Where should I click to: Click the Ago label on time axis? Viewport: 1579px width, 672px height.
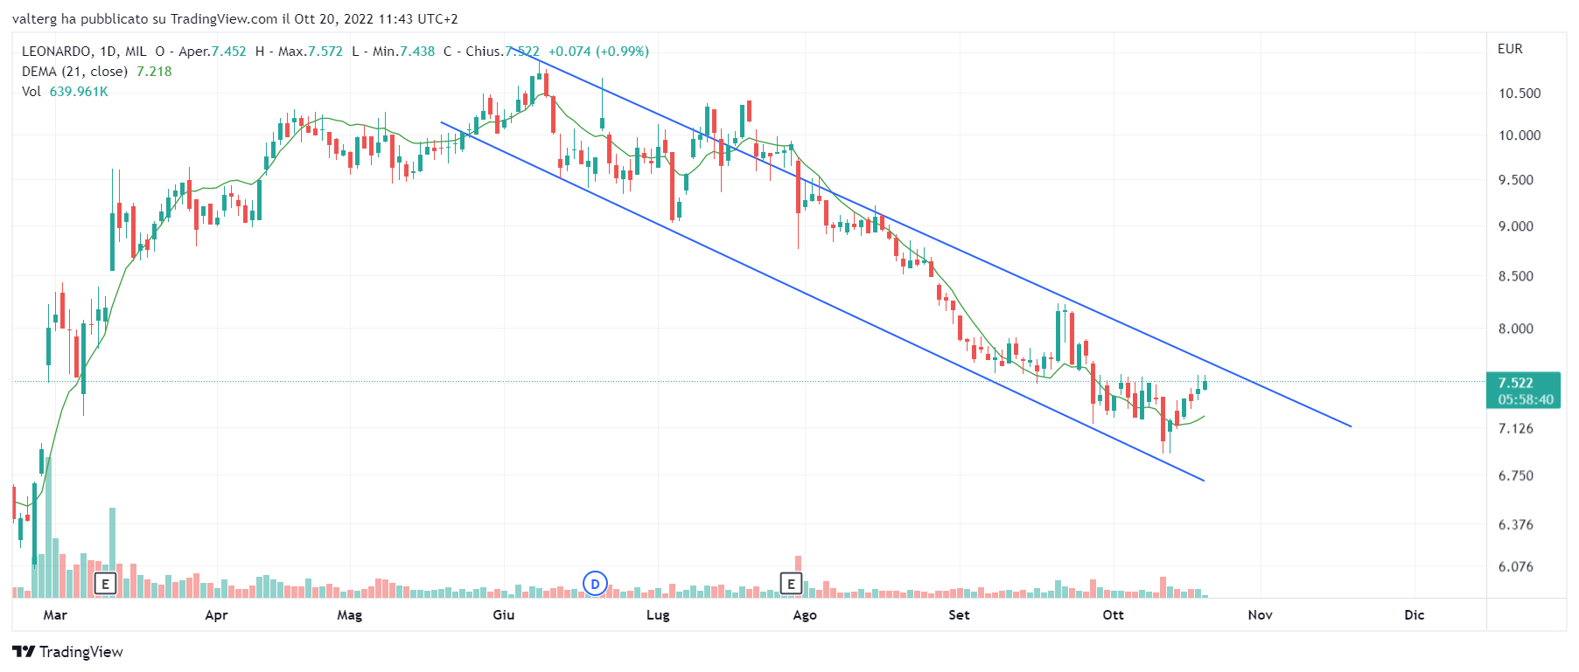tap(805, 615)
